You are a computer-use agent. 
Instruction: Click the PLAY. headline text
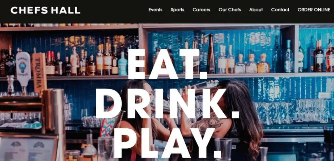(x=168, y=143)
